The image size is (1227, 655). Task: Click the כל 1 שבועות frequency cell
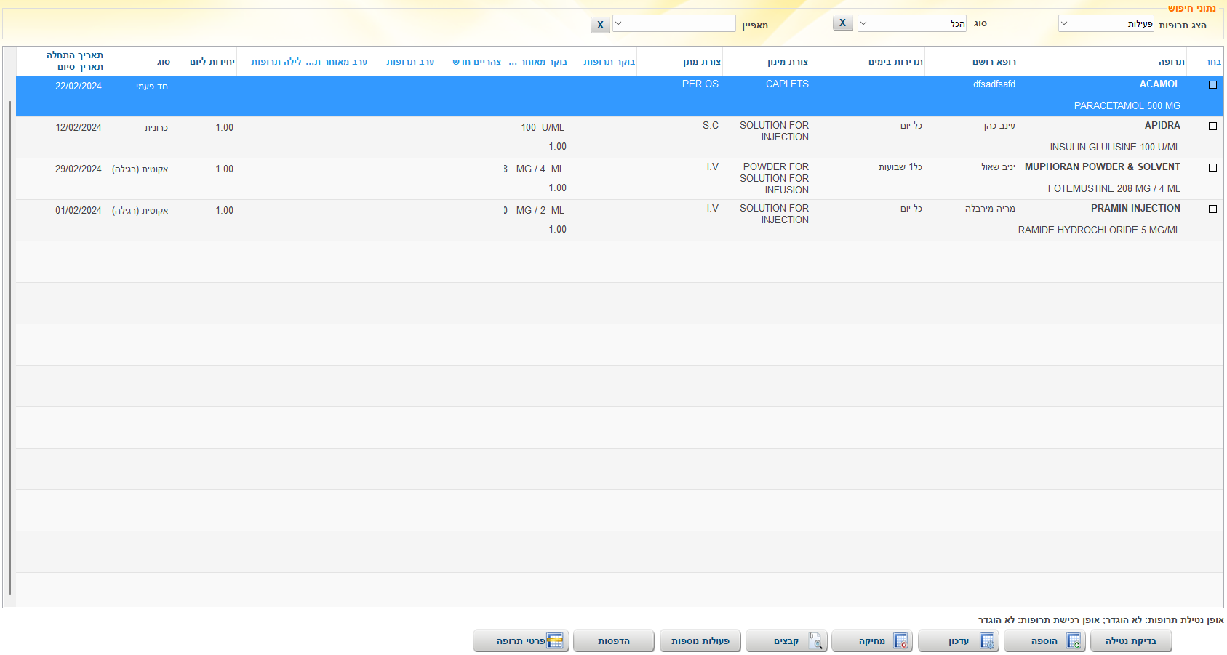pyautogui.click(x=900, y=167)
